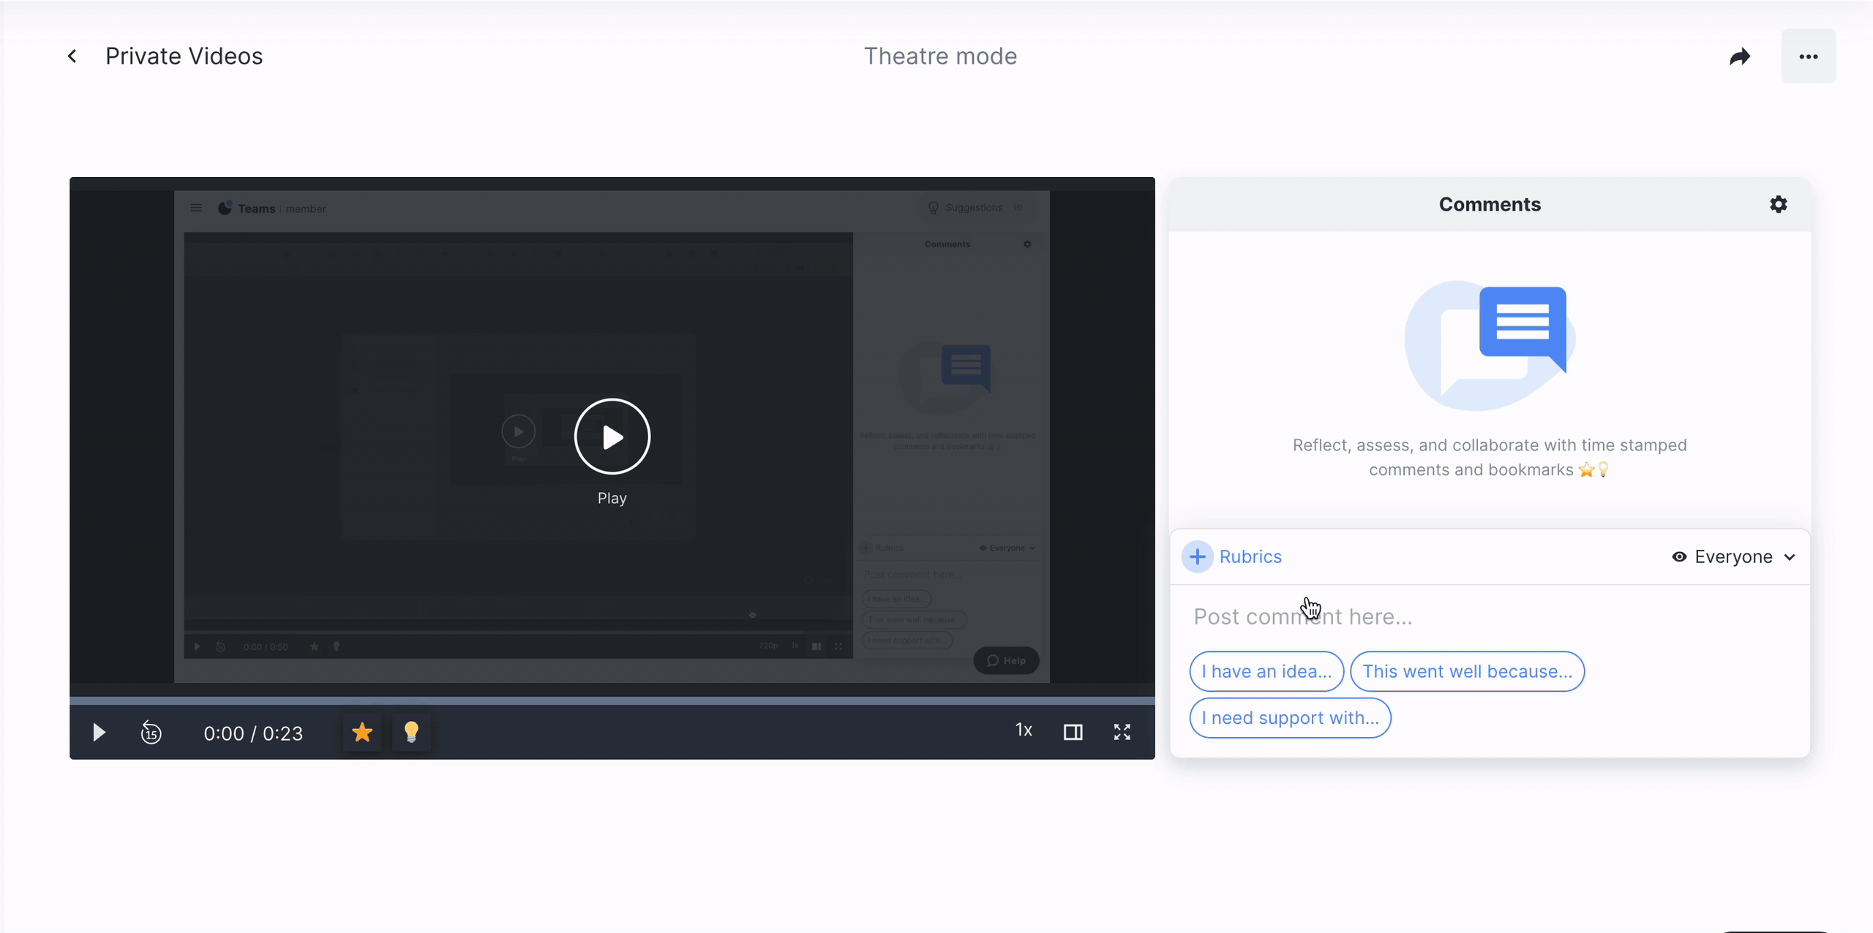Image resolution: width=1873 pixels, height=933 pixels.
Task: Click the Private Videos title
Action: click(184, 56)
